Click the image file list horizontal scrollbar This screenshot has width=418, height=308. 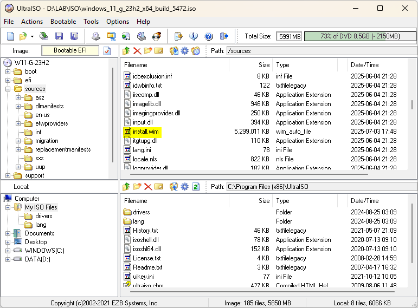click(249, 174)
